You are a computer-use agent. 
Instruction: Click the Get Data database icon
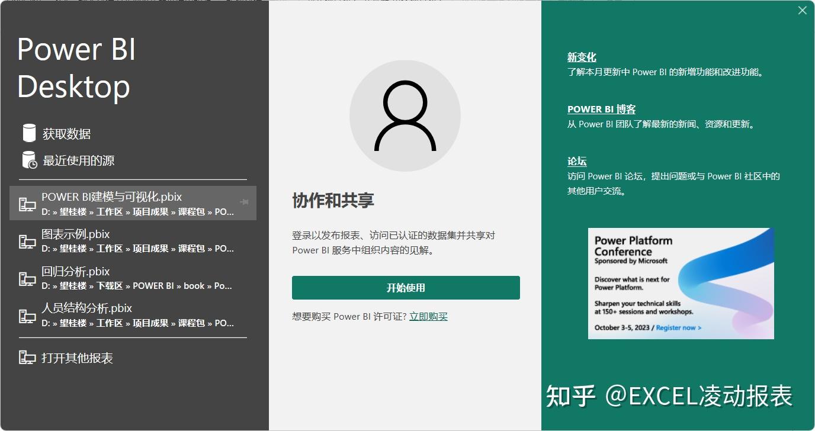pyautogui.click(x=28, y=133)
